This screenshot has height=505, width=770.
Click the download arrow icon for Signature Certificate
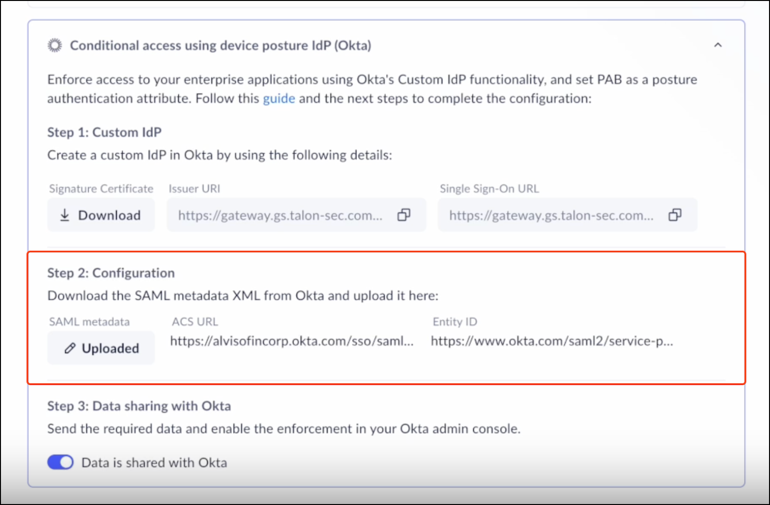click(65, 215)
